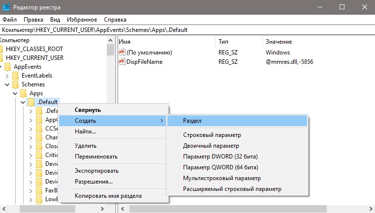Click the AppEvents folder icon

tap(8, 67)
